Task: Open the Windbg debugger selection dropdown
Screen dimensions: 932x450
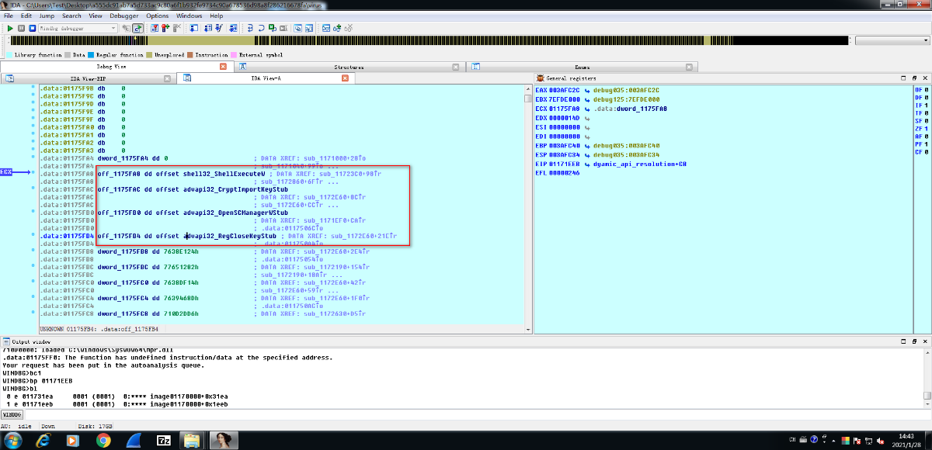Action: (76, 28)
